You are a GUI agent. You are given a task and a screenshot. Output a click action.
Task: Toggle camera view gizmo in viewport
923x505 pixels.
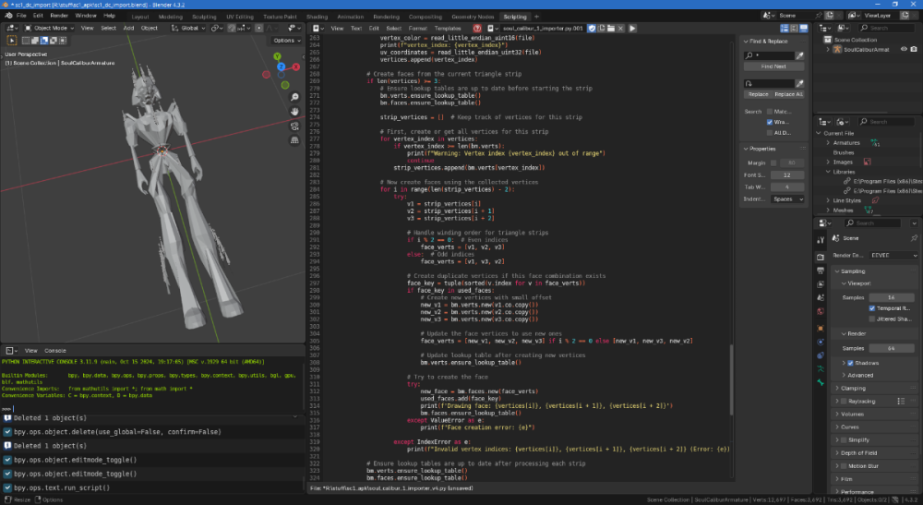(x=294, y=126)
